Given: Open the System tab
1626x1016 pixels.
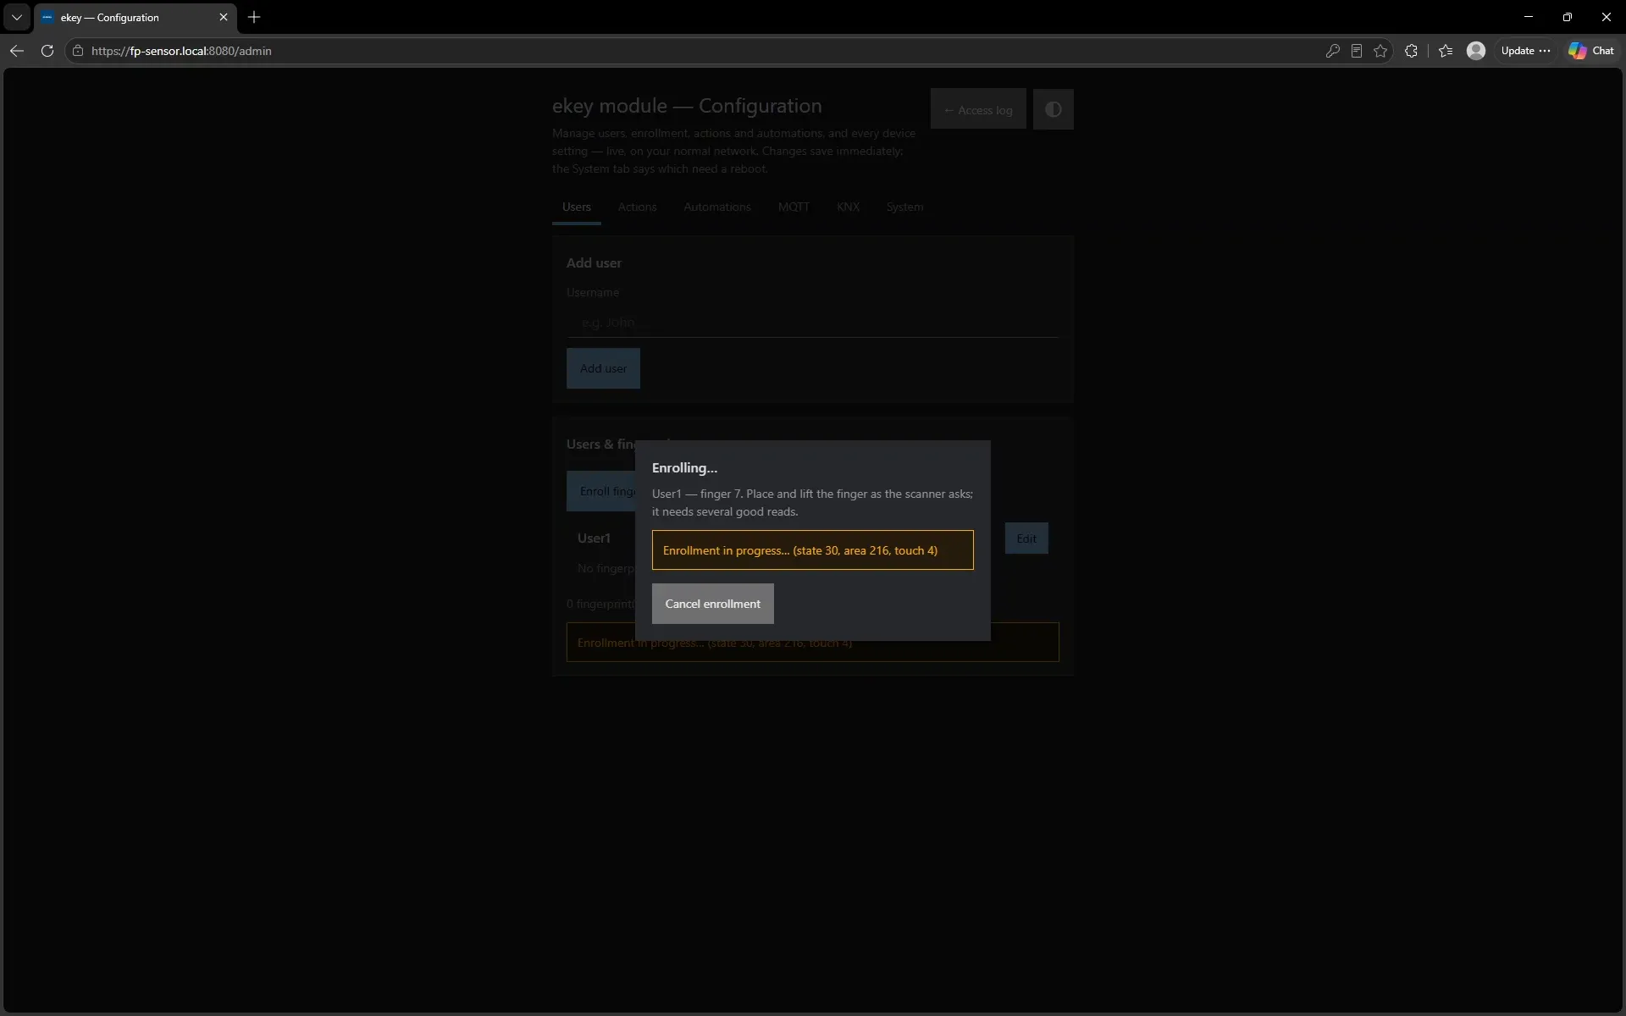Looking at the screenshot, I should point(904,207).
